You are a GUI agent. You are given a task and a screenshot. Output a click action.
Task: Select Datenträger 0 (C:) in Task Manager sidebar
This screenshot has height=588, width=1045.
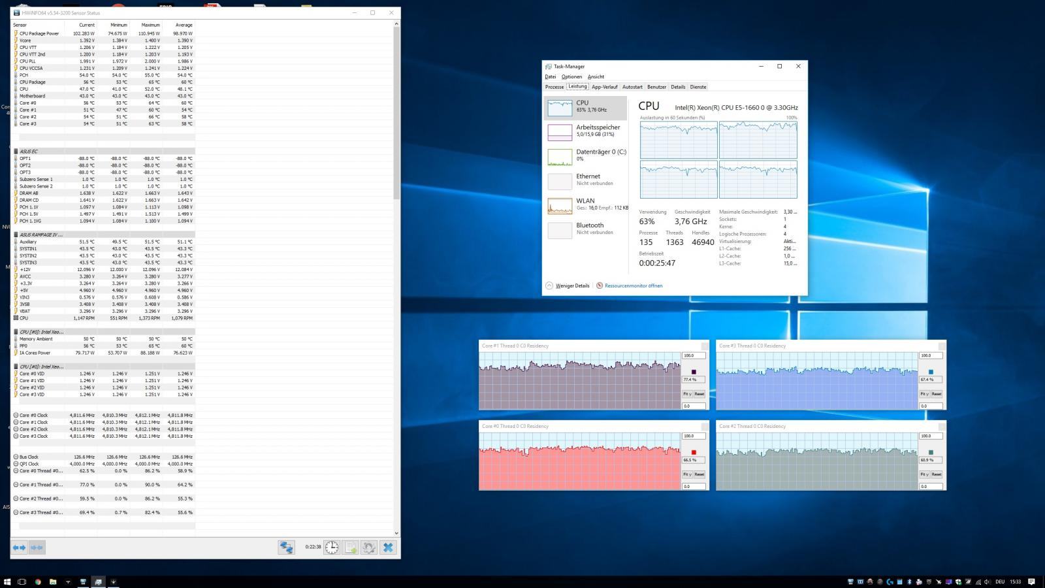click(585, 156)
